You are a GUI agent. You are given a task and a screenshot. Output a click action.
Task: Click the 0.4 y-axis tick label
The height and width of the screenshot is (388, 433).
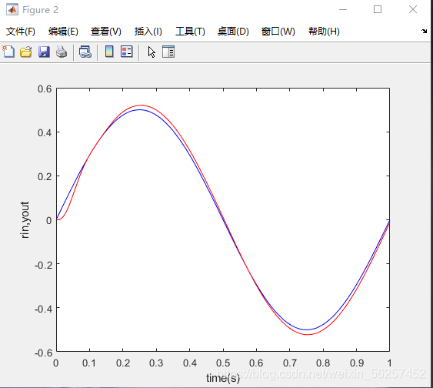45,132
